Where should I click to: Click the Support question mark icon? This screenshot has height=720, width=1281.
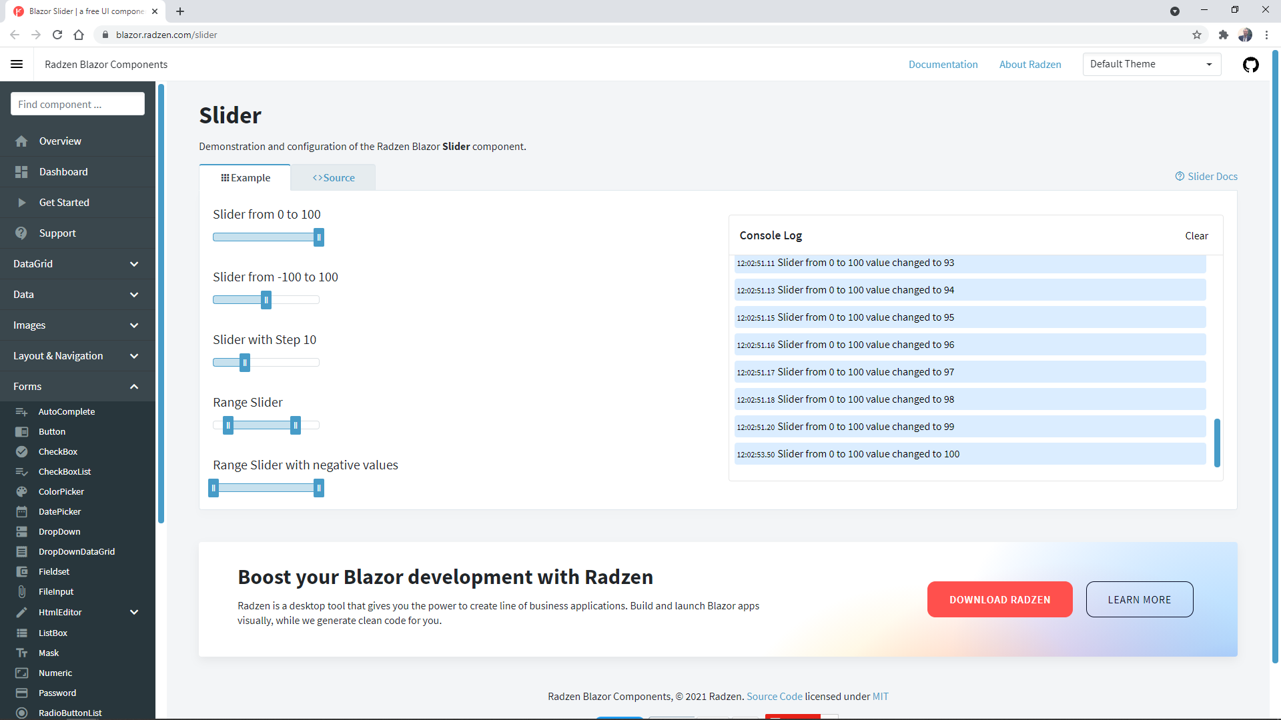[21, 233]
